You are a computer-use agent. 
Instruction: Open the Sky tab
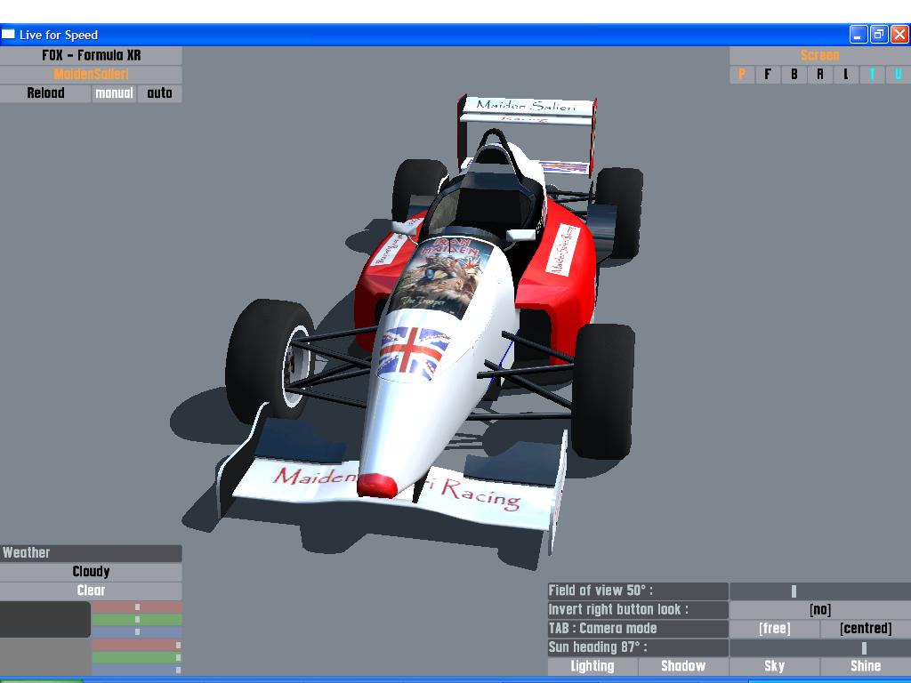tap(775, 666)
